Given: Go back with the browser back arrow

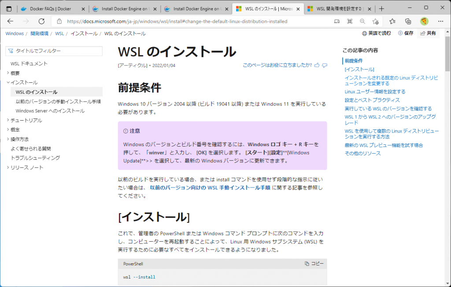Looking at the screenshot, I should click(x=11, y=21).
